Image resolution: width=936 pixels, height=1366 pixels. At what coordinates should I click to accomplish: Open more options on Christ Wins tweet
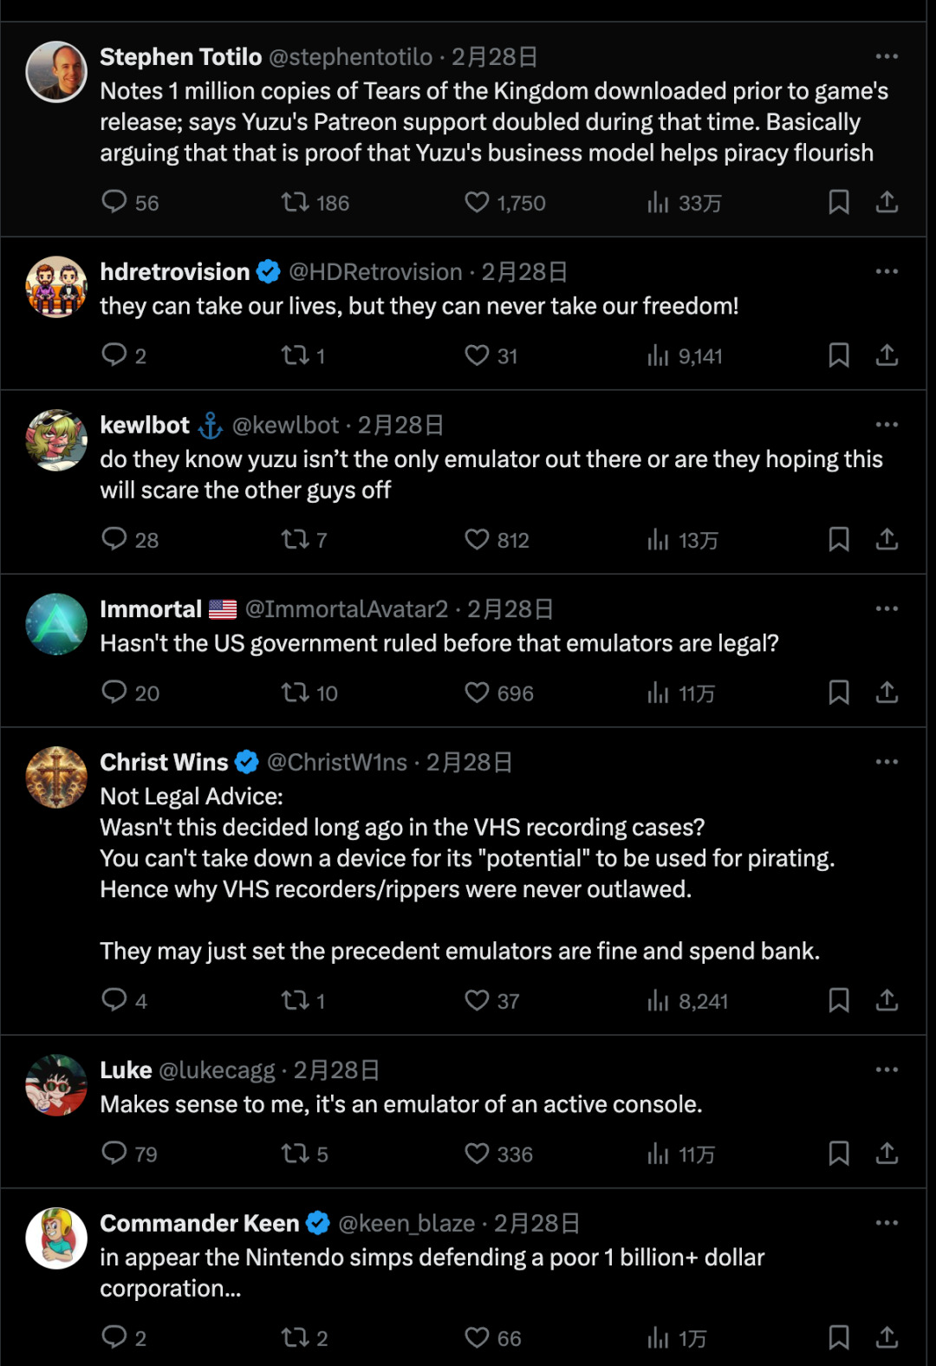point(887,762)
